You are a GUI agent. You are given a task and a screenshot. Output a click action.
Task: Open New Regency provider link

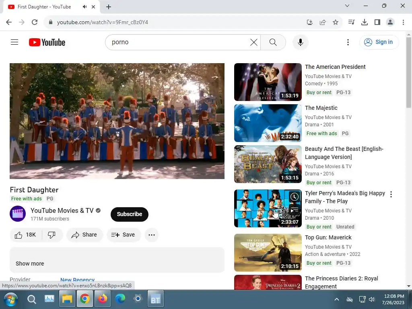78,280
